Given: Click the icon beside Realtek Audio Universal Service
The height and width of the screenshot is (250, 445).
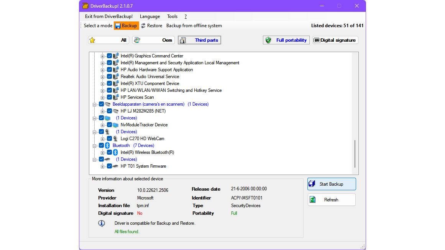Looking at the screenshot, I should tap(115, 77).
